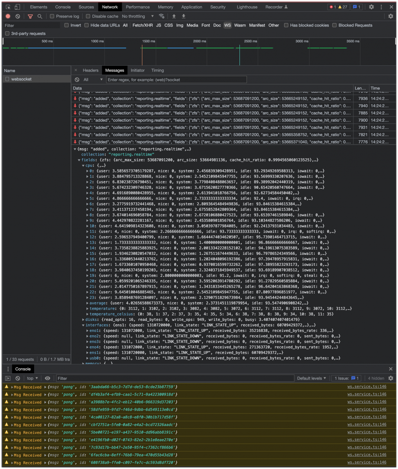Open the Default levels dropdown in console
The image size is (398, 469).
coord(312,378)
